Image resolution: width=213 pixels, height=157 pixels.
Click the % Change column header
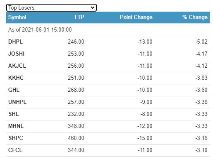click(x=195, y=17)
